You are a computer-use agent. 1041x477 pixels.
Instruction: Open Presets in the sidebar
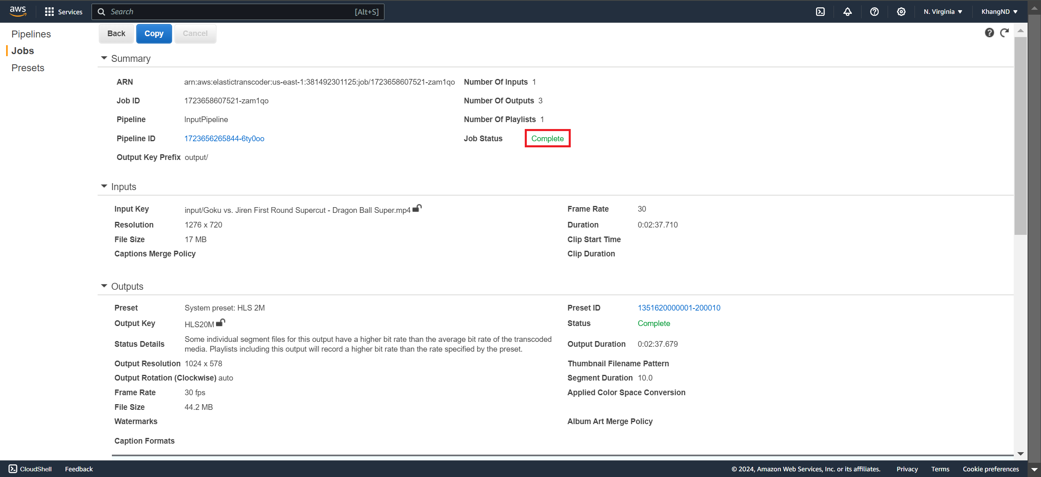click(28, 68)
